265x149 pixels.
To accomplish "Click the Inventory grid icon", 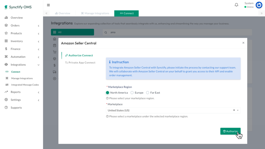I will [x=6, y=41].
